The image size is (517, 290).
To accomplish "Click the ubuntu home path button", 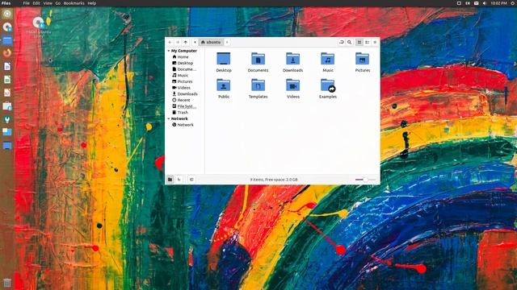I will point(211,42).
